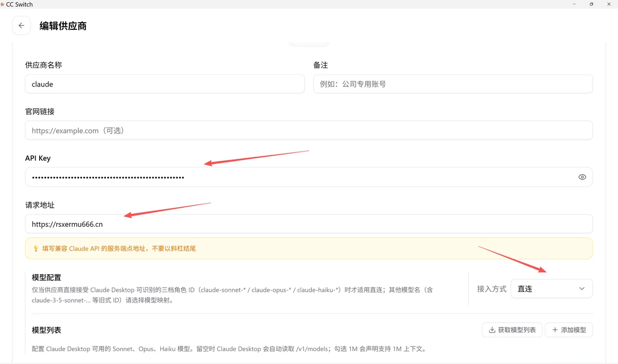The width and height of the screenshot is (618, 364).
Task: Click the 获取模型列表 button
Action: coord(512,330)
